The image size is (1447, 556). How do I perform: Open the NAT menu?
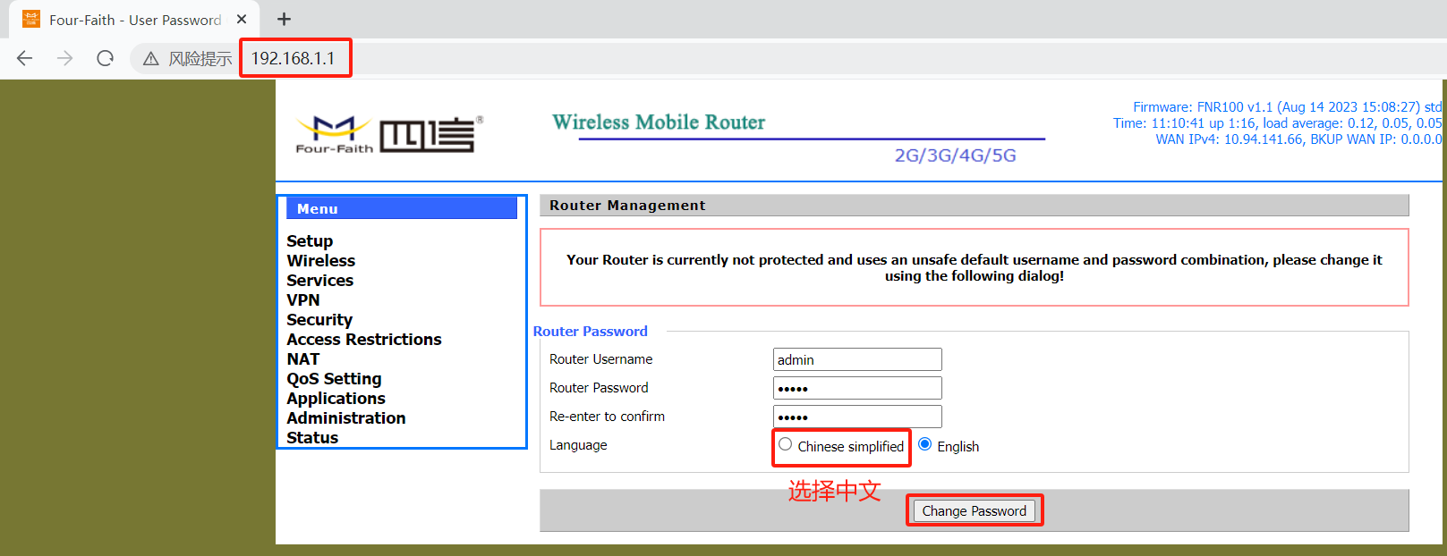[303, 359]
